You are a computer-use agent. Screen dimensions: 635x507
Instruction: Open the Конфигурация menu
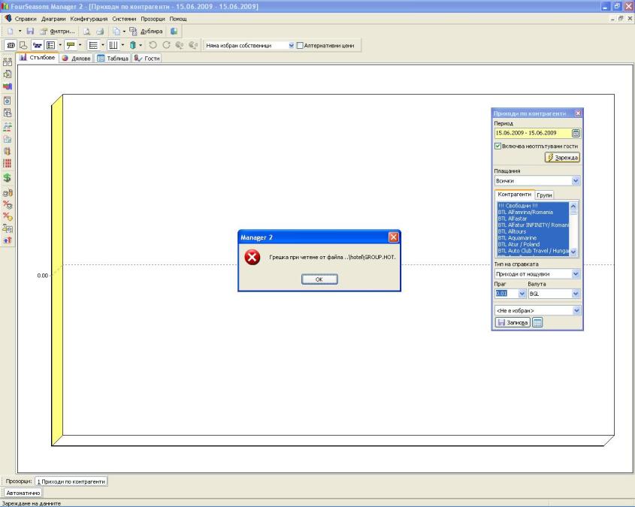coord(89,17)
